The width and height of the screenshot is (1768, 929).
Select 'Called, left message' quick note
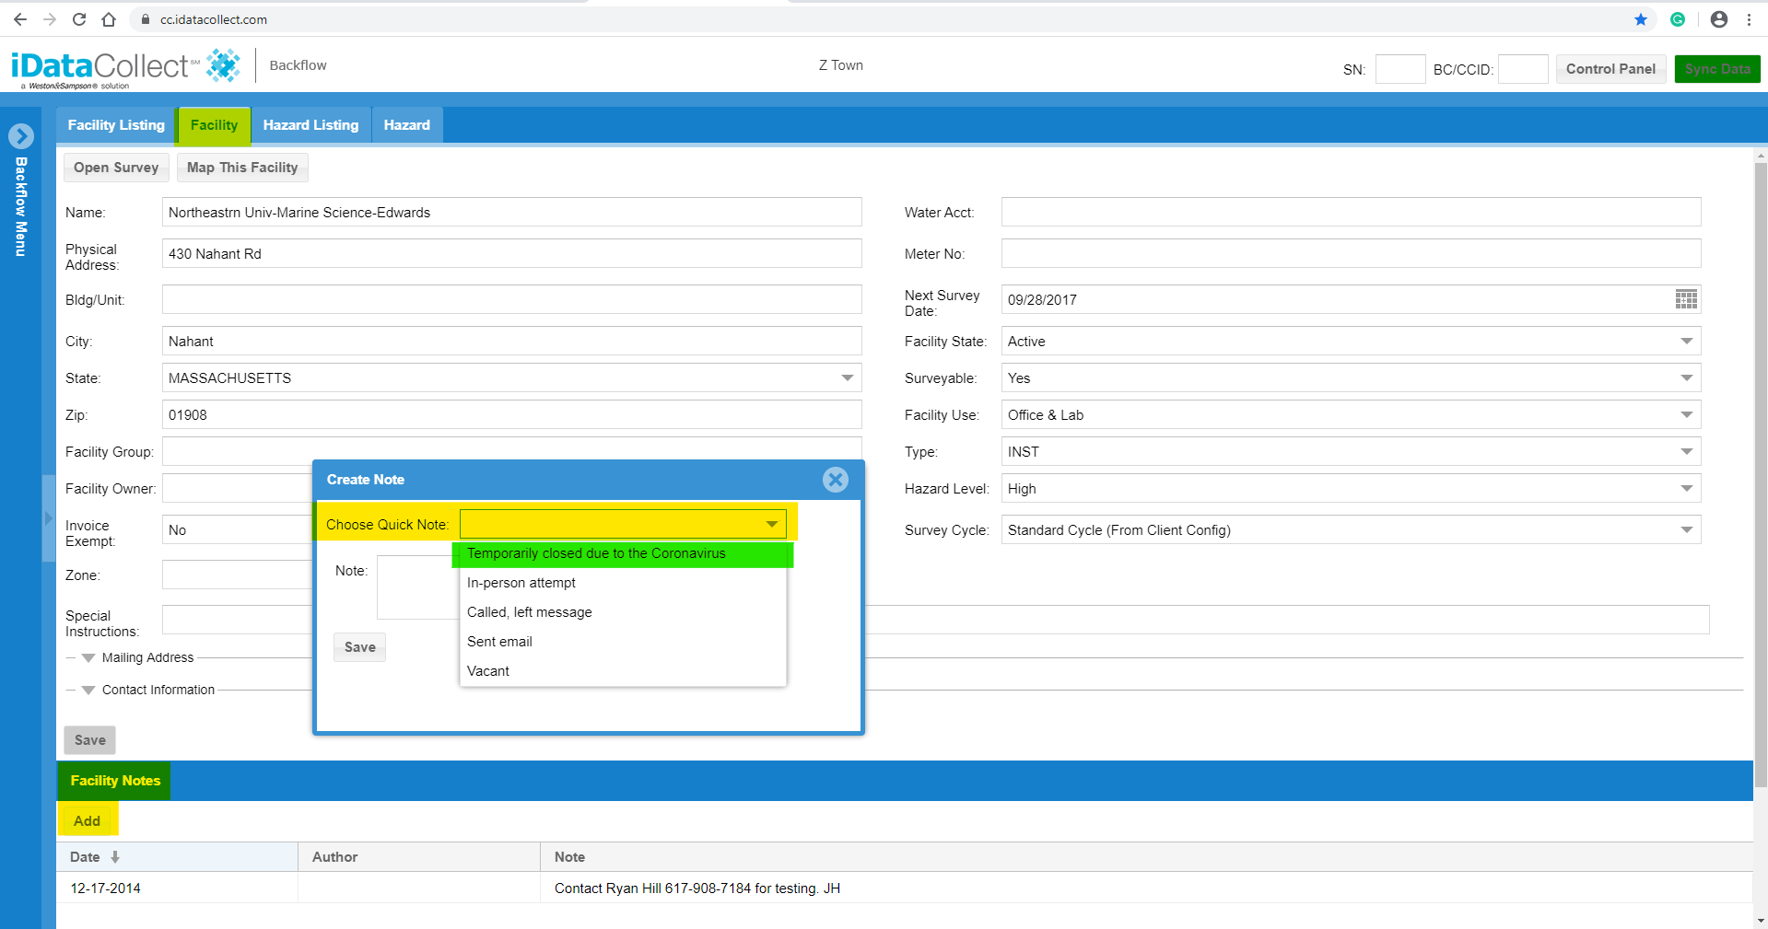623,612
